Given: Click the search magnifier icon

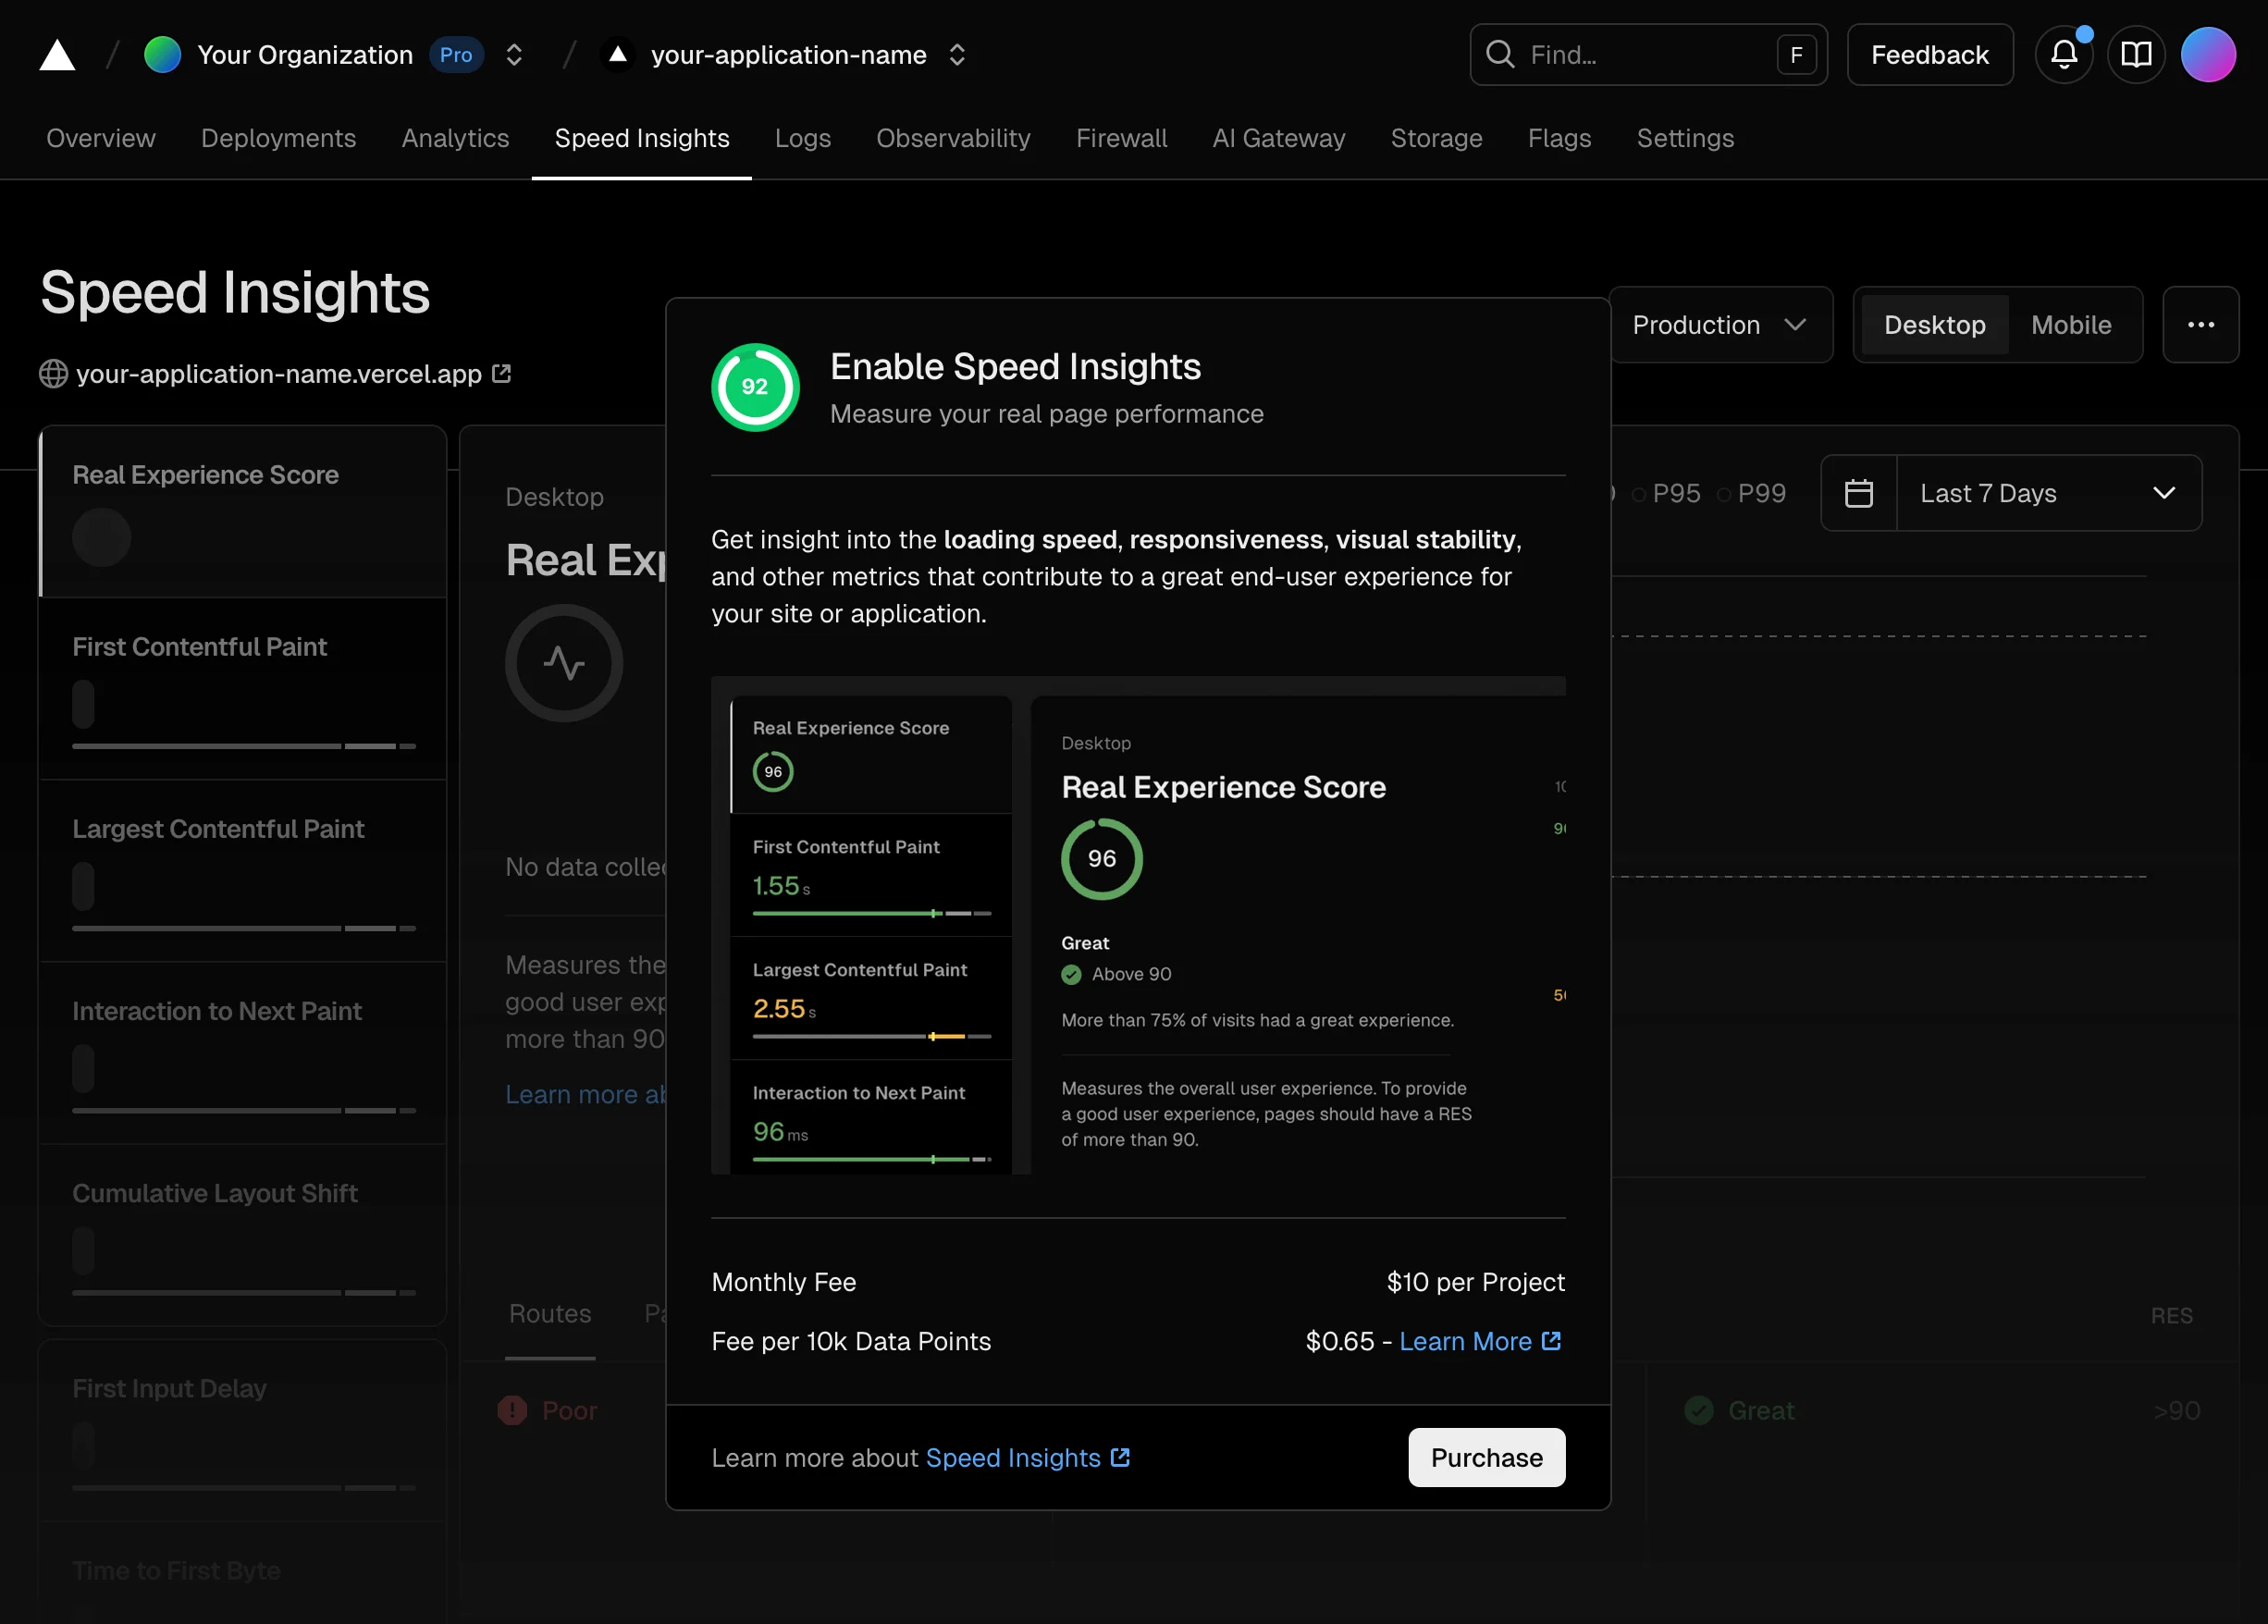Looking at the screenshot, I should [1500, 54].
